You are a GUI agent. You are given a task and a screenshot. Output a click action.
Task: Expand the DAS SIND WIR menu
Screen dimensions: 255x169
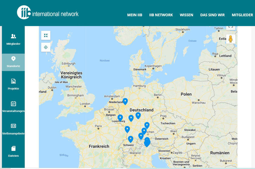coord(213,15)
